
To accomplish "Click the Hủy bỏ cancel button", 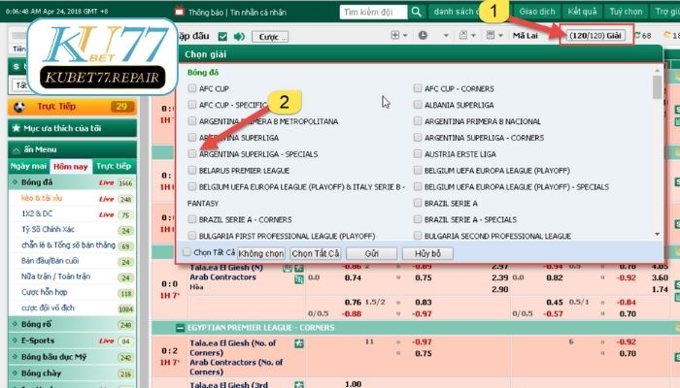I will tap(427, 253).
